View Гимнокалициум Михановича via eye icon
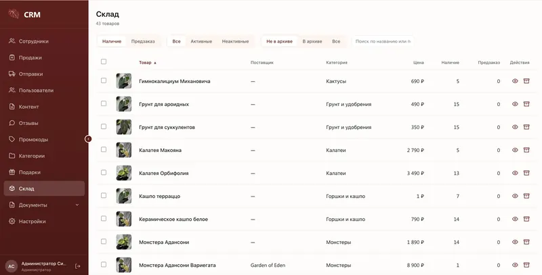The height and width of the screenshot is (275, 542). pyautogui.click(x=515, y=81)
